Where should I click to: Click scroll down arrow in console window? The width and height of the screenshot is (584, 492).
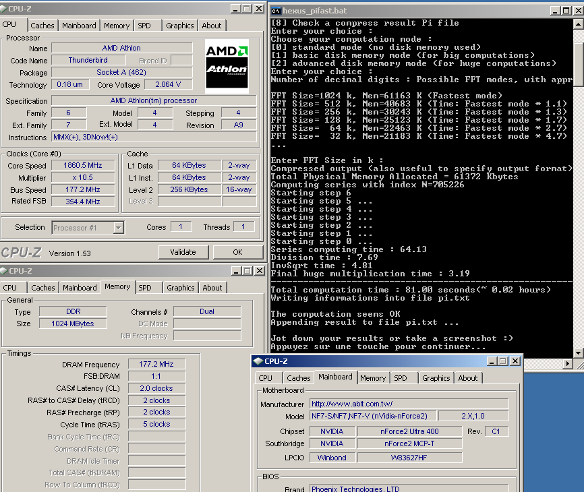[x=578, y=352]
